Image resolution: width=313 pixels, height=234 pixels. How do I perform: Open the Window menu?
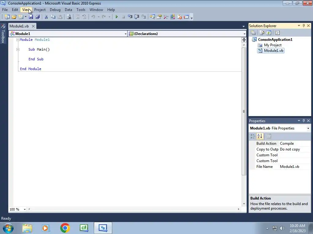(96, 10)
